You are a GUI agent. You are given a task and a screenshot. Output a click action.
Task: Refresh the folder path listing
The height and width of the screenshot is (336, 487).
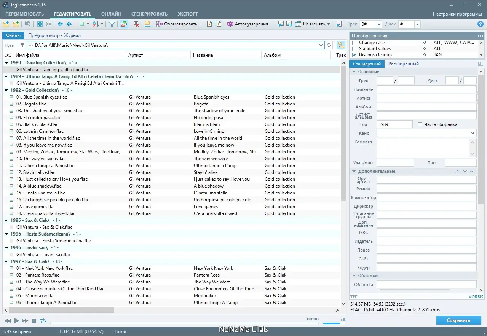329,45
